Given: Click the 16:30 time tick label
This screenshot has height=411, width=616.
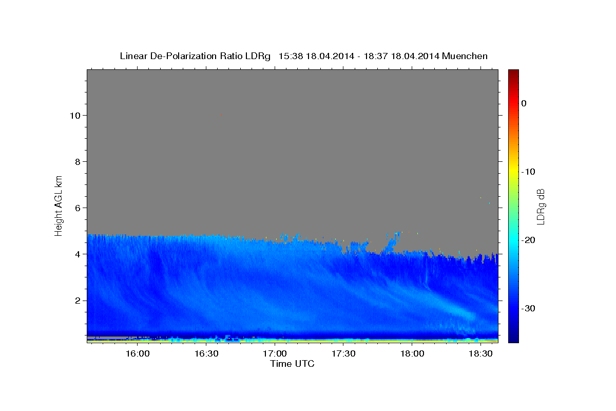Looking at the screenshot, I should click(206, 354).
